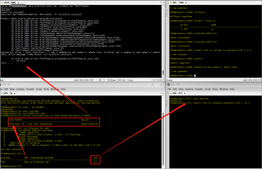Viewport: 262px width, 169px height.
Task: Open Script menu in SID: 277 window
Action: (x=208, y=89)
